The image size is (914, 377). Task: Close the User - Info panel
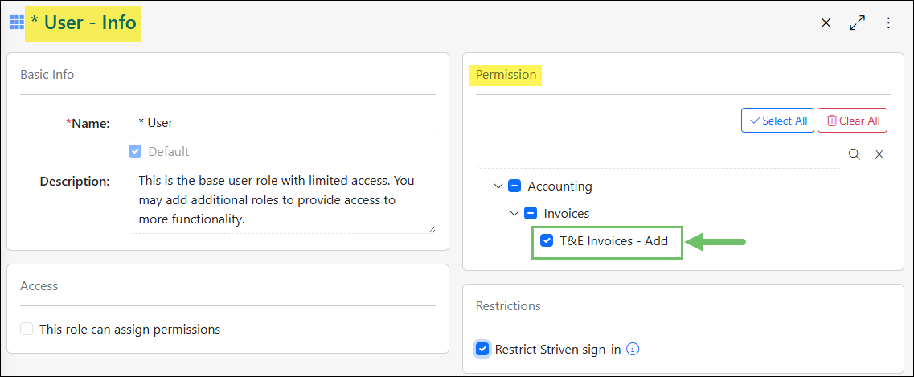826,23
